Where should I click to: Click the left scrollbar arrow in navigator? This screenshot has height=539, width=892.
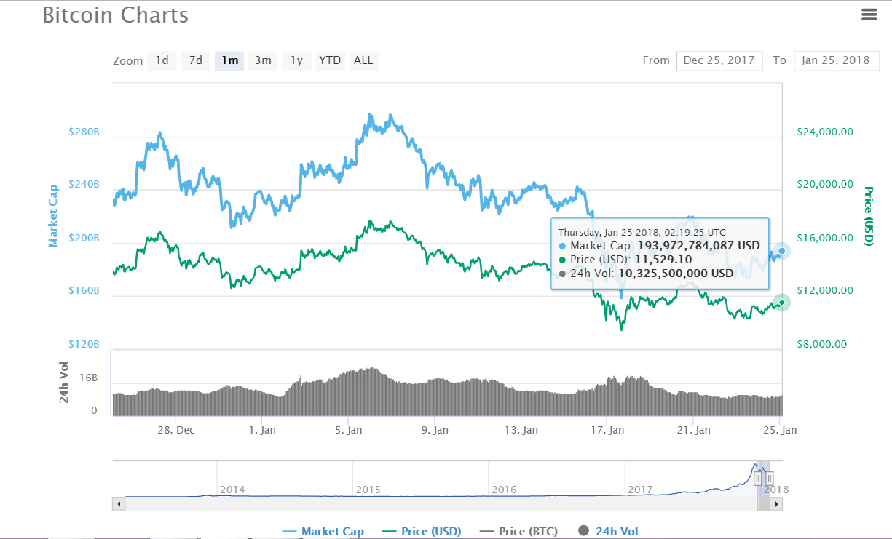pyautogui.click(x=118, y=503)
